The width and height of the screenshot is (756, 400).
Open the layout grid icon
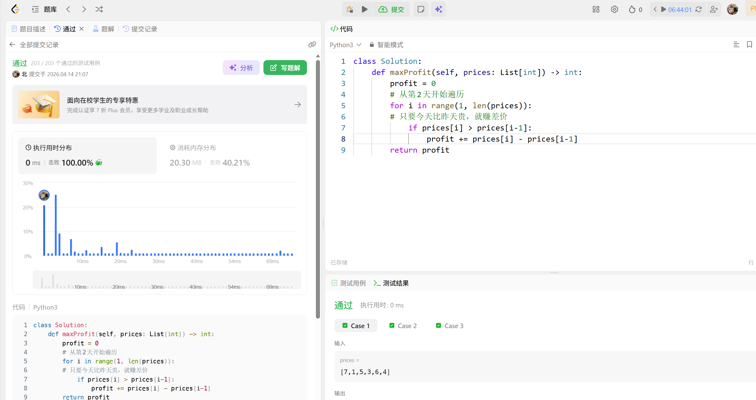[596, 9]
